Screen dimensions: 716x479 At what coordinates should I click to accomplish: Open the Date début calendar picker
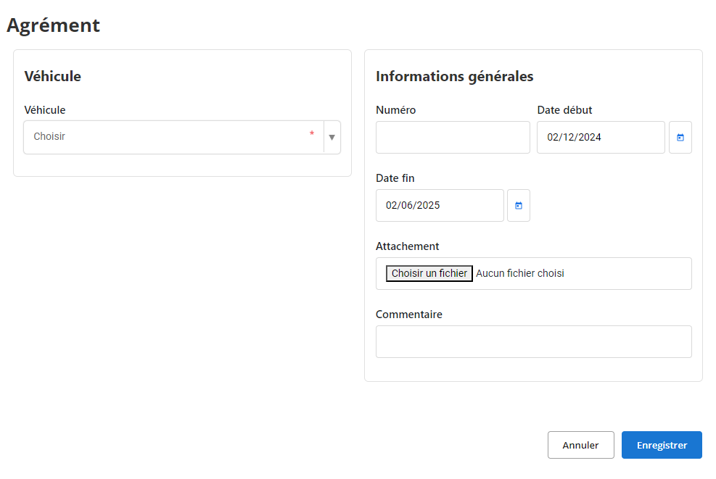coord(680,137)
